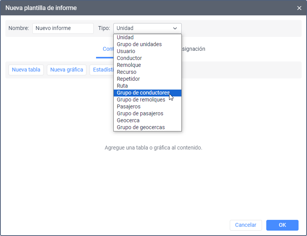Screen dimensions: 307x236
Task: Select Usuario from the dropdown list
Action: (x=126, y=51)
